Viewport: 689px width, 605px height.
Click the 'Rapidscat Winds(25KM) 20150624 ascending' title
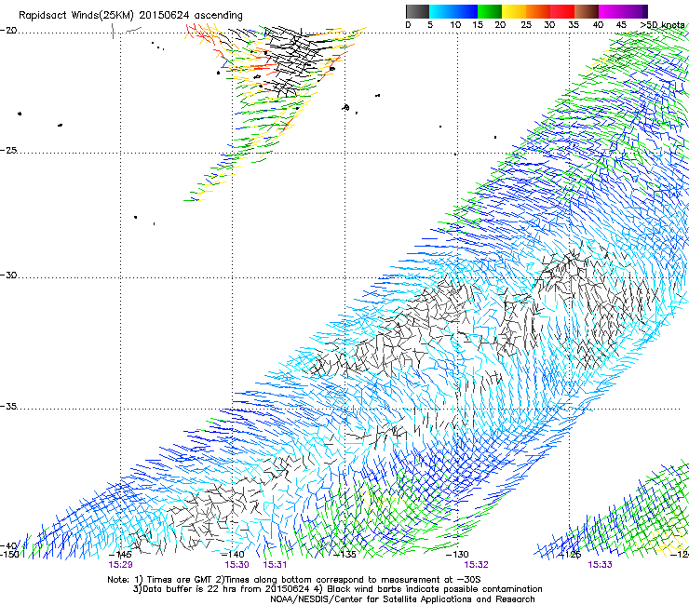130,16
